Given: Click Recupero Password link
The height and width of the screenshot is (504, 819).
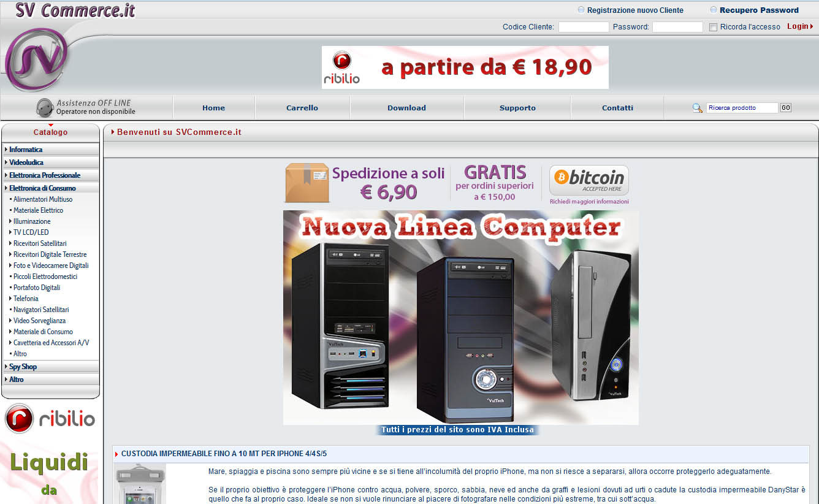Looking at the screenshot, I should coord(759,10).
